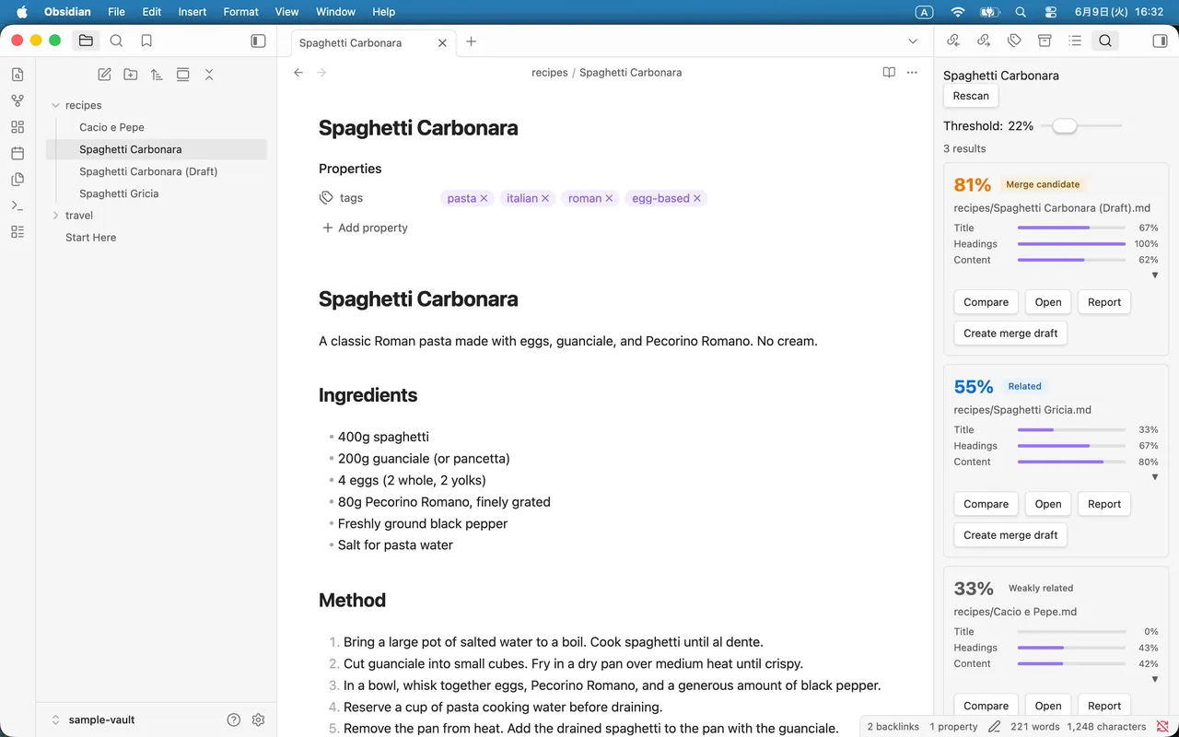Click auto-reveal current file icon
The height and width of the screenshot is (737, 1179).
182,75
